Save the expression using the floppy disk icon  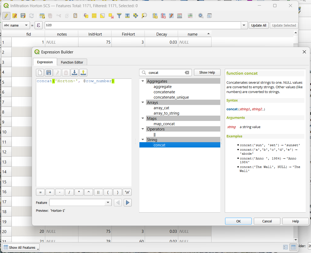[48, 73]
